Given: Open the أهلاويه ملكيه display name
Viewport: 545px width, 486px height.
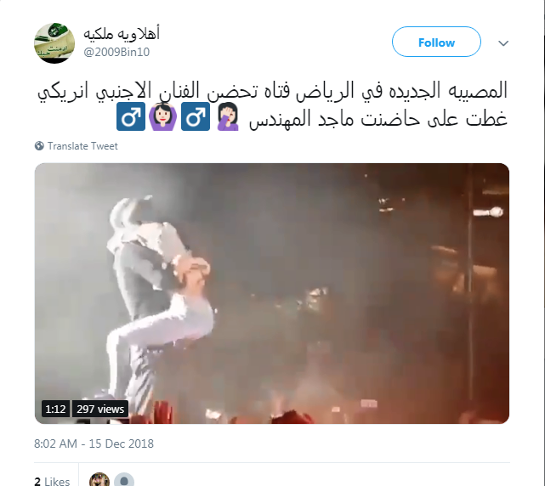Looking at the screenshot, I should pos(122,33).
